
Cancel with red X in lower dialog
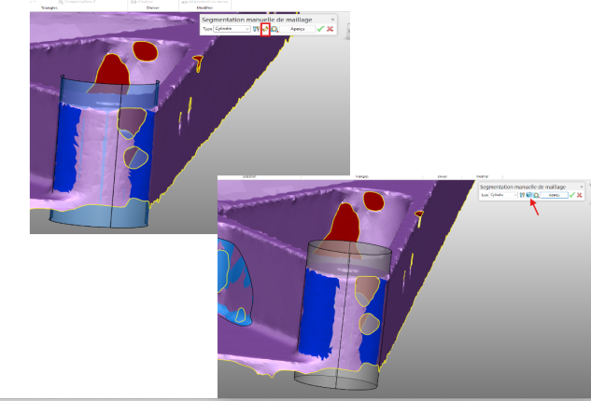580,196
